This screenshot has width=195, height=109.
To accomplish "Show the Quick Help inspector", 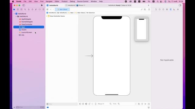I will 163,9.
